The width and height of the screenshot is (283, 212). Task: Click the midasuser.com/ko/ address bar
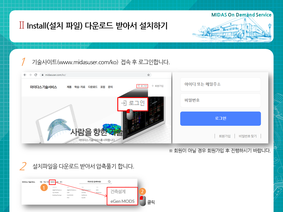click(x=95, y=75)
